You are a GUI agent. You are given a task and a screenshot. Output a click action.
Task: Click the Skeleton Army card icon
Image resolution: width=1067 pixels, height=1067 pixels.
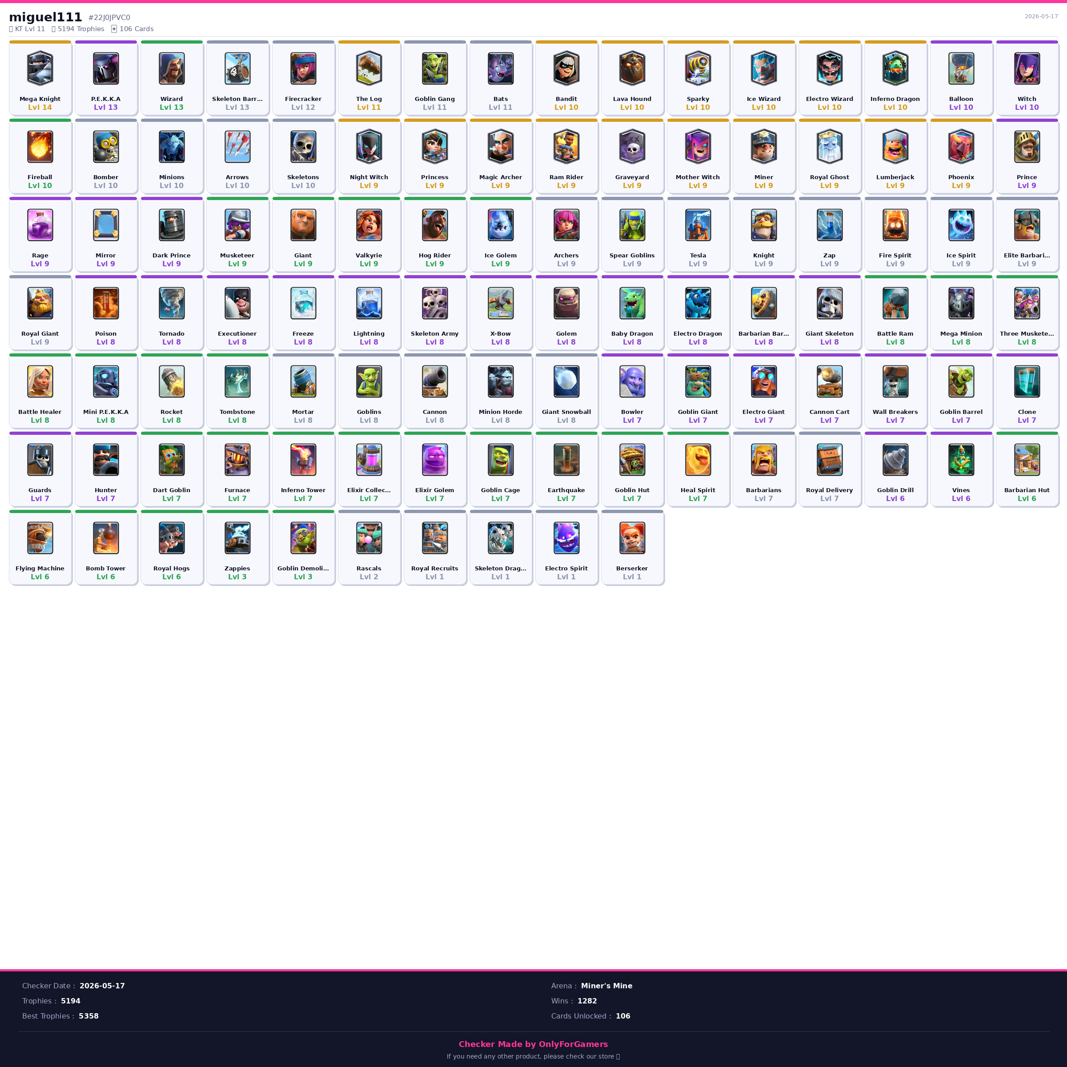point(435,303)
